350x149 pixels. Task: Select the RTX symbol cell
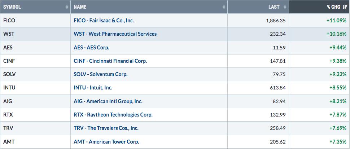35,115
